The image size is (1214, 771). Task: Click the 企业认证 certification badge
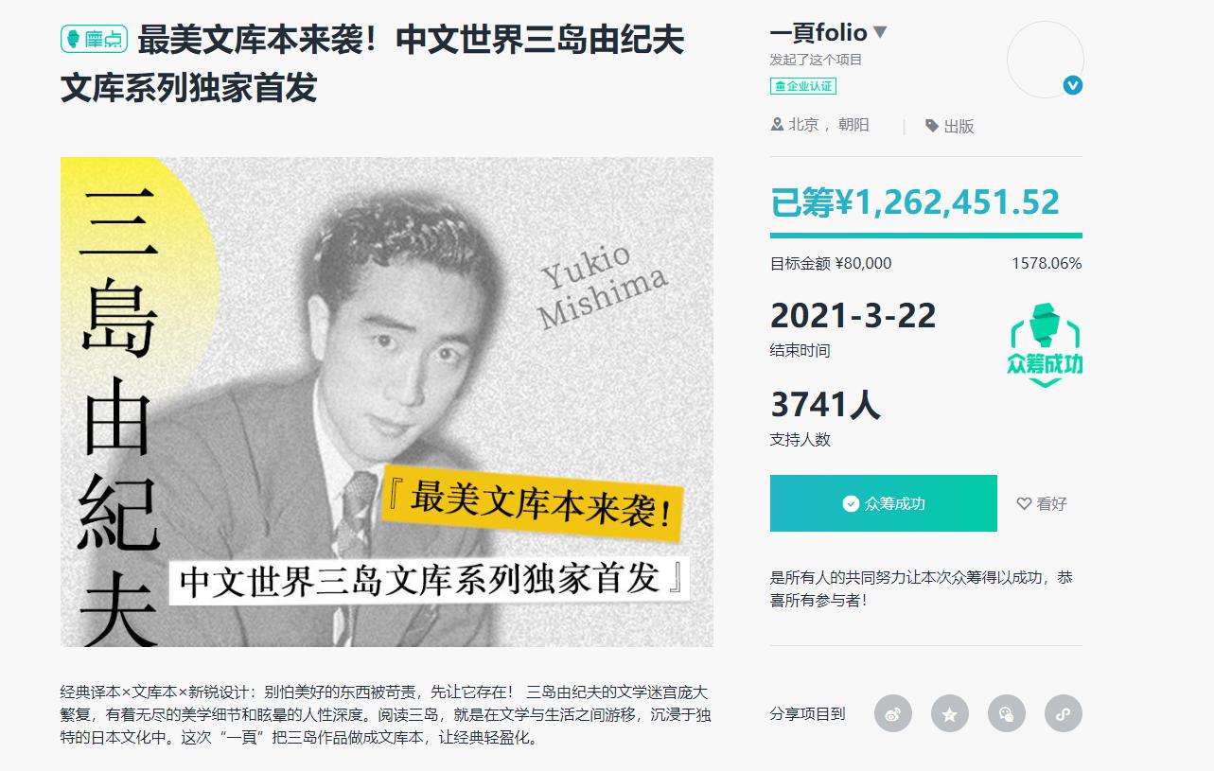pos(803,86)
